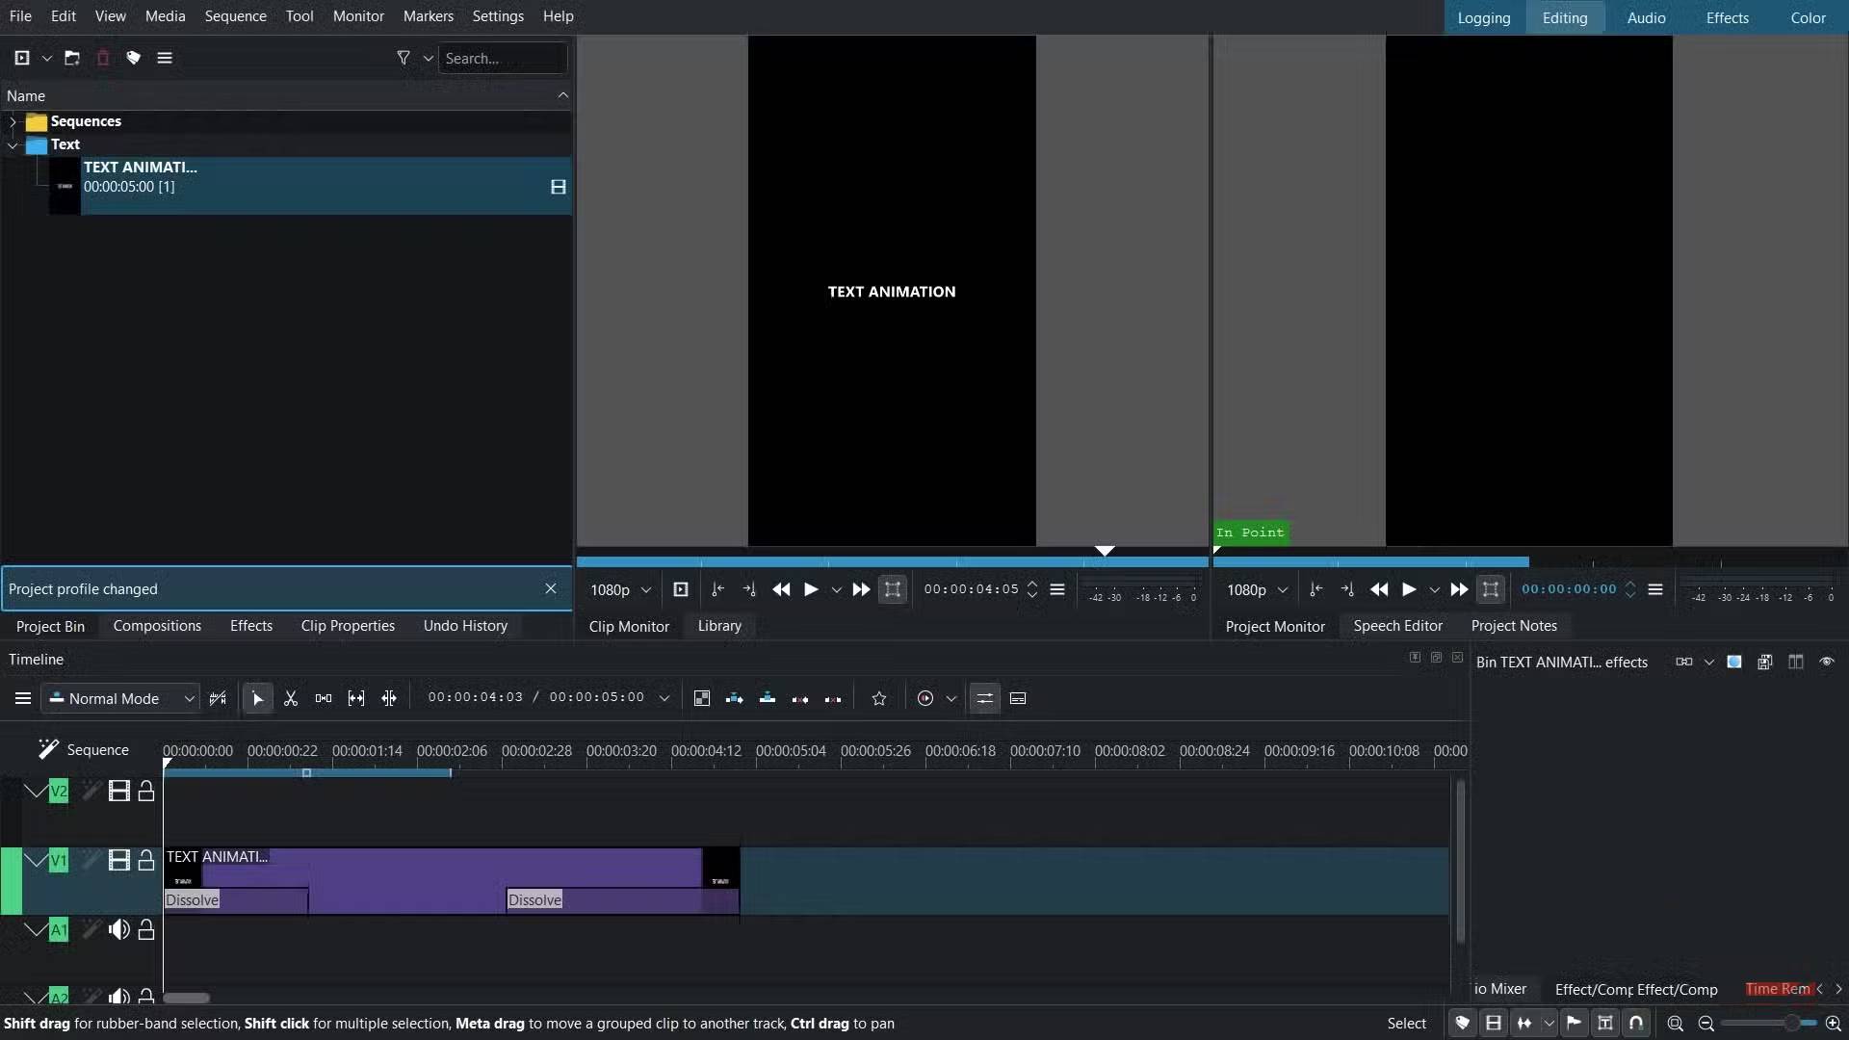Click the Tags icon in bin toolbar
1849x1040 pixels.
[x=134, y=58]
